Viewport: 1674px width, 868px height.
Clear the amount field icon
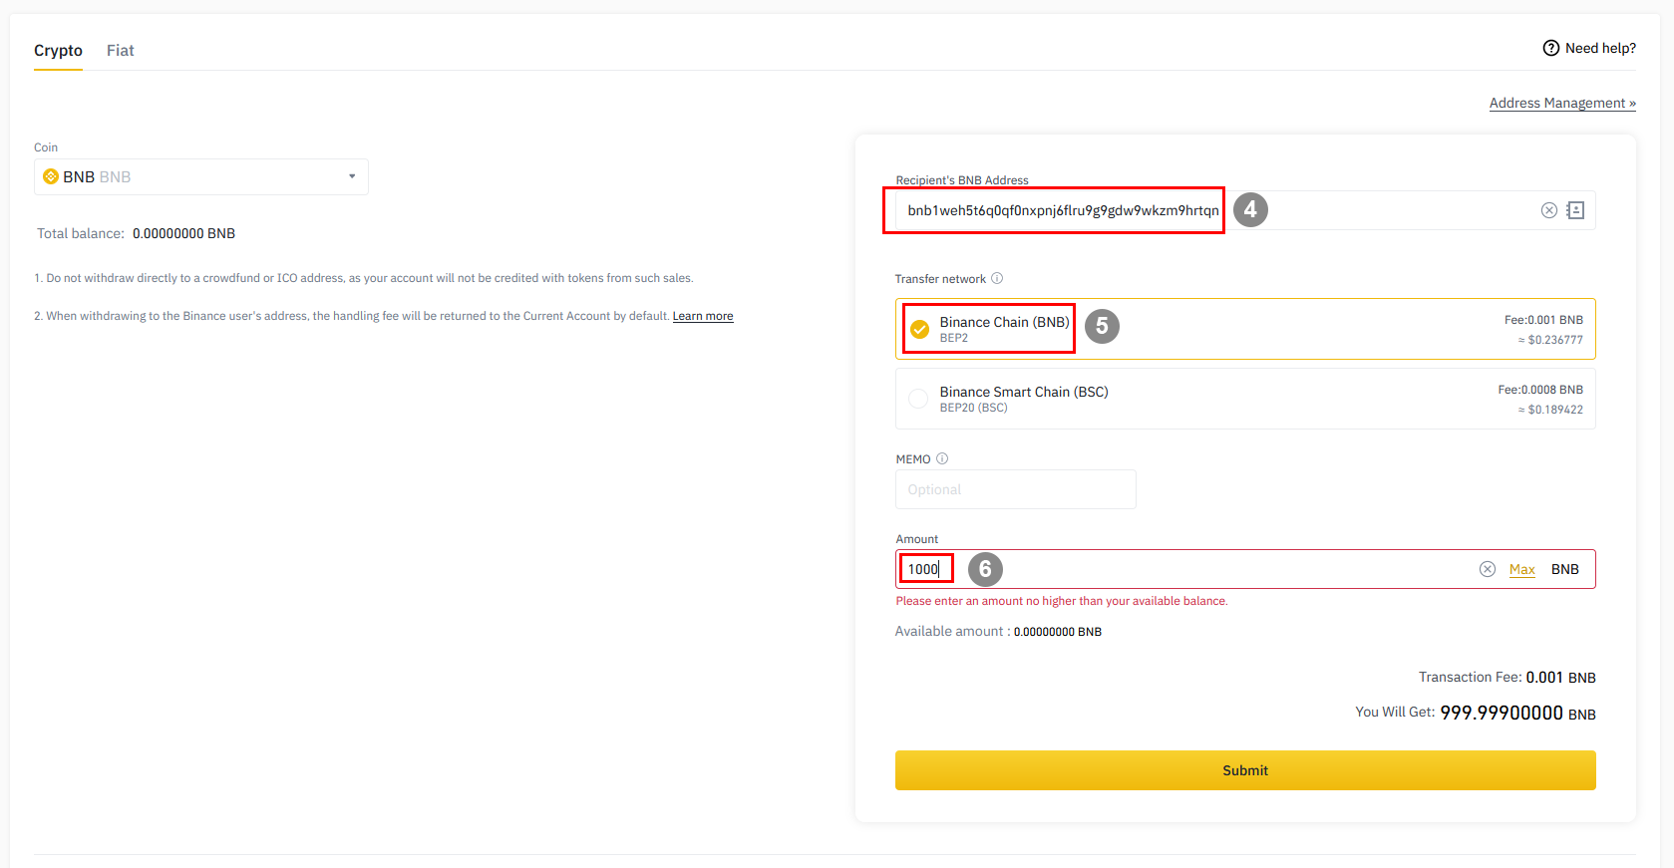click(x=1487, y=569)
